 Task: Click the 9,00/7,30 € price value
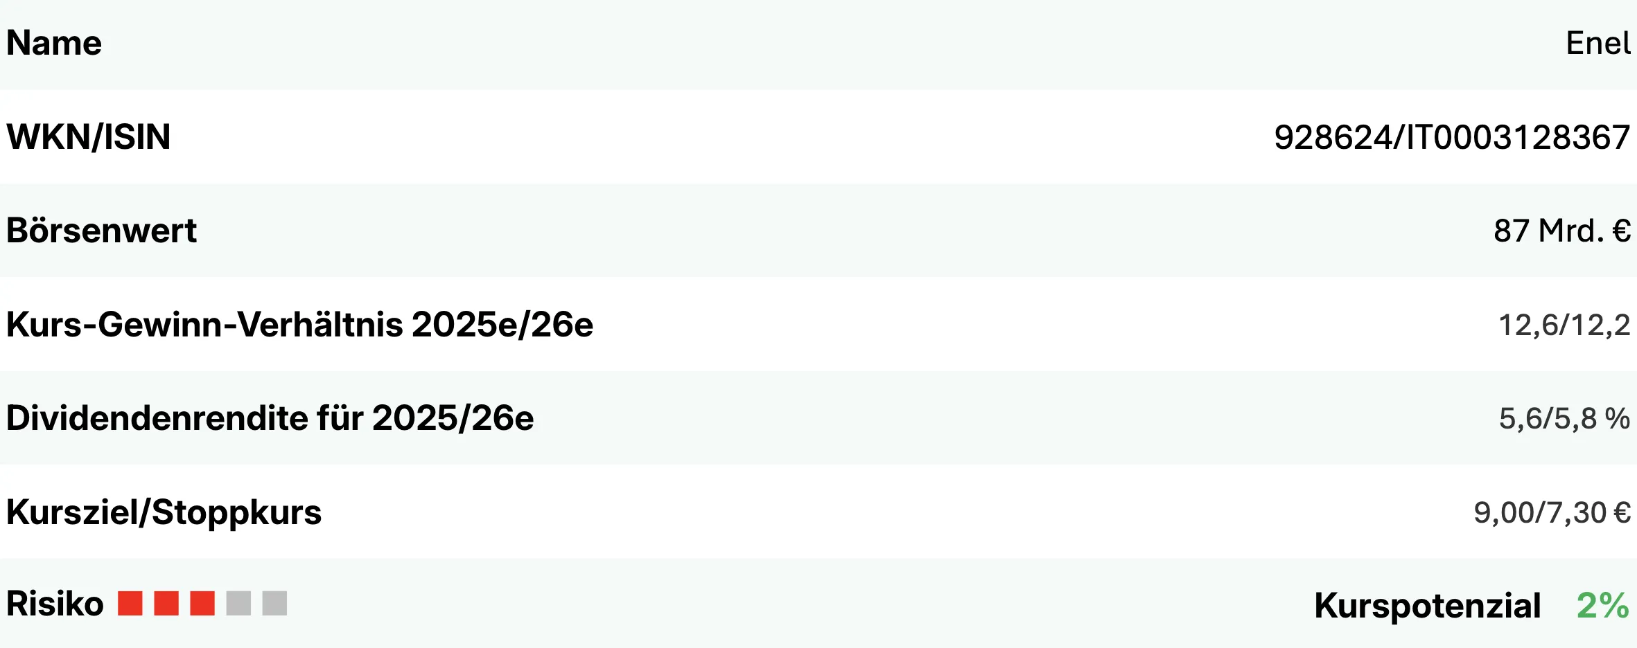1552,512
